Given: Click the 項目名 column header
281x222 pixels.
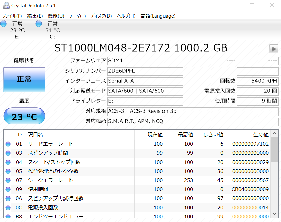Looking at the screenshot, I should pos(80,134).
